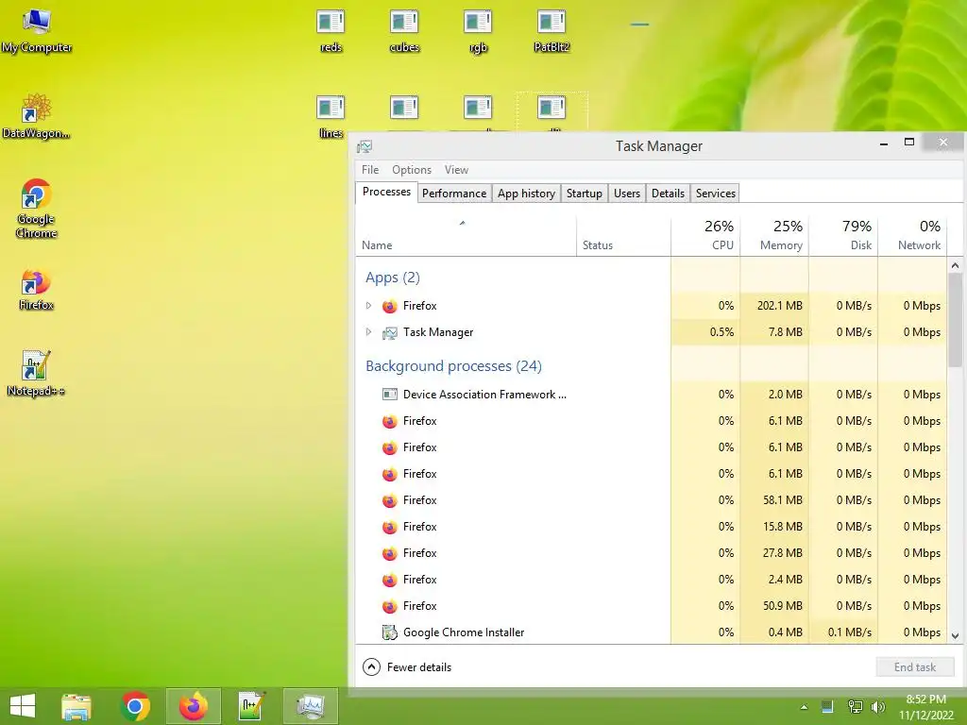Select Firefox process using 15.8 MB

coord(652,527)
